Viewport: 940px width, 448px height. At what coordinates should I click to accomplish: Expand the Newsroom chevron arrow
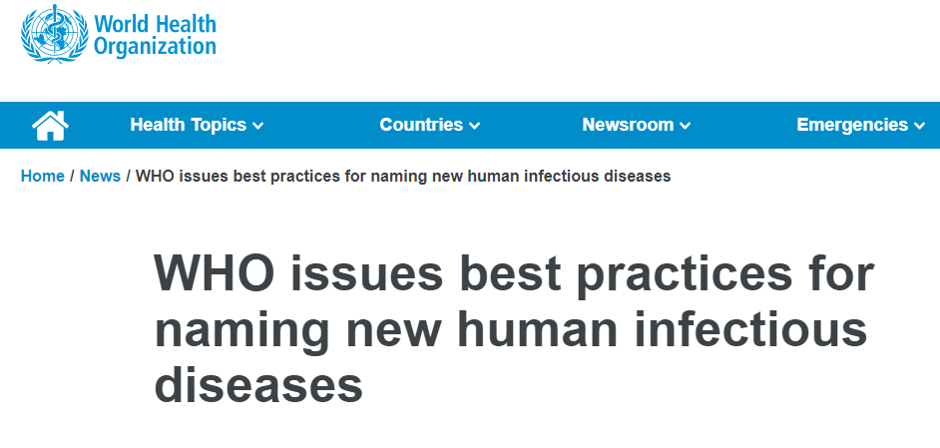(x=686, y=126)
